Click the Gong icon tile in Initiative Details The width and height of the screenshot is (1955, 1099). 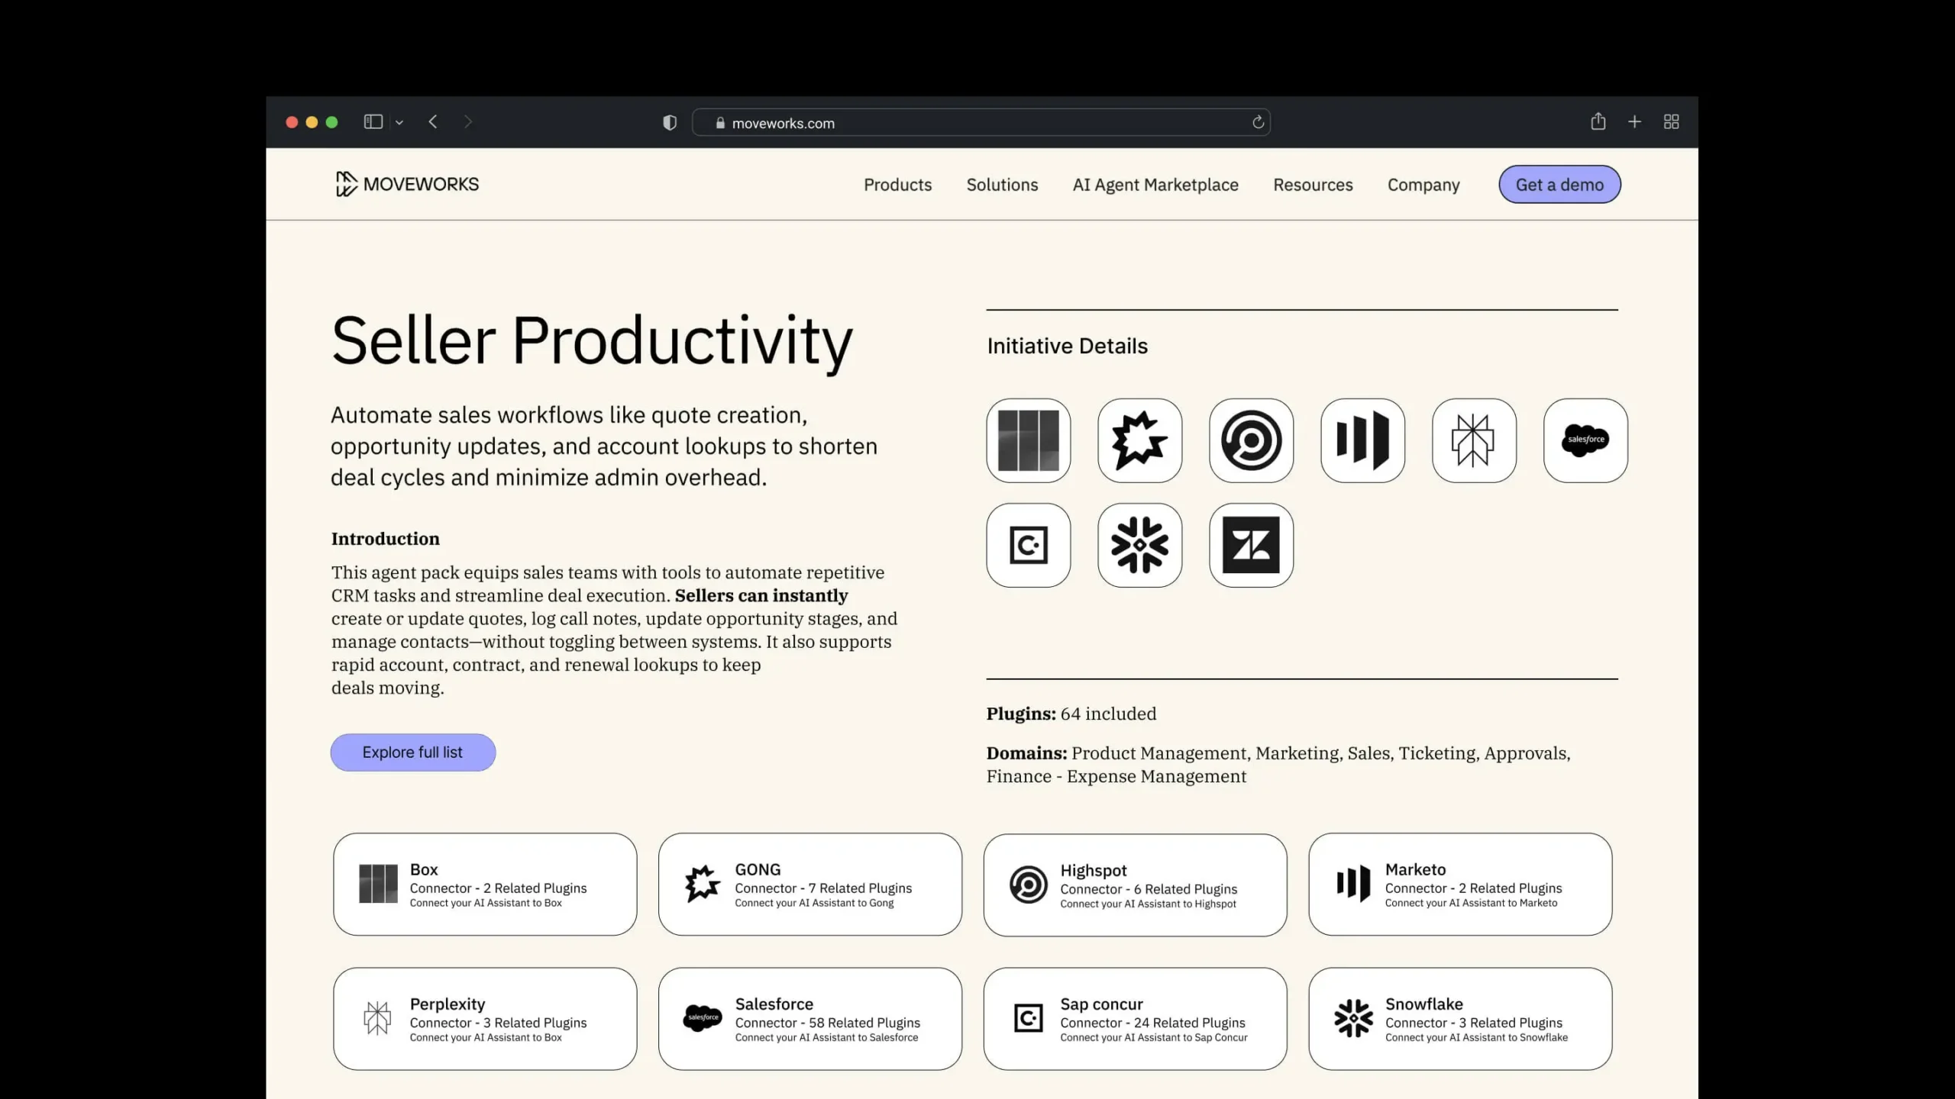click(1139, 440)
